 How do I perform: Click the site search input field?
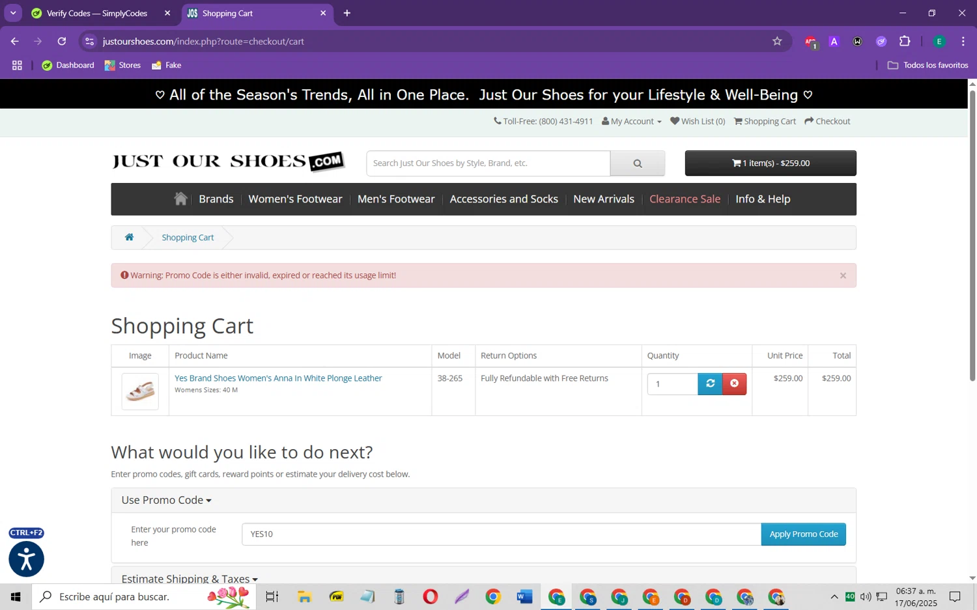488,163
